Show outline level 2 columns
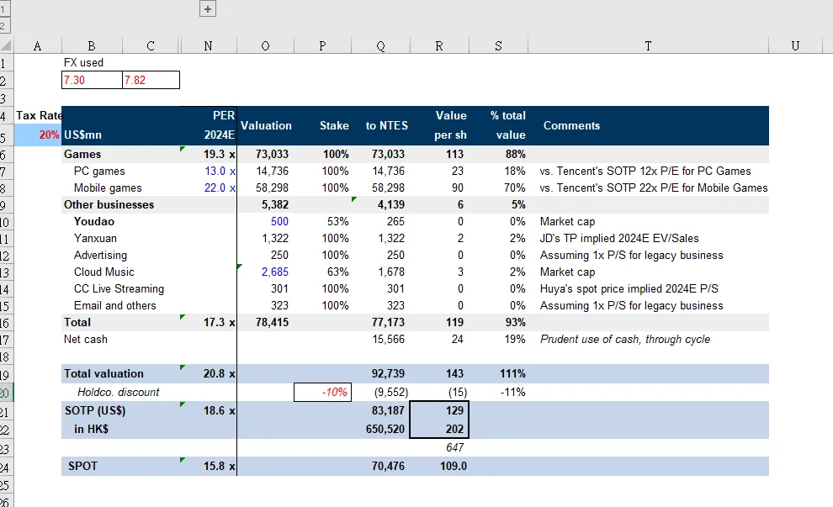This screenshot has height=507, width=833. coord(4,26)
